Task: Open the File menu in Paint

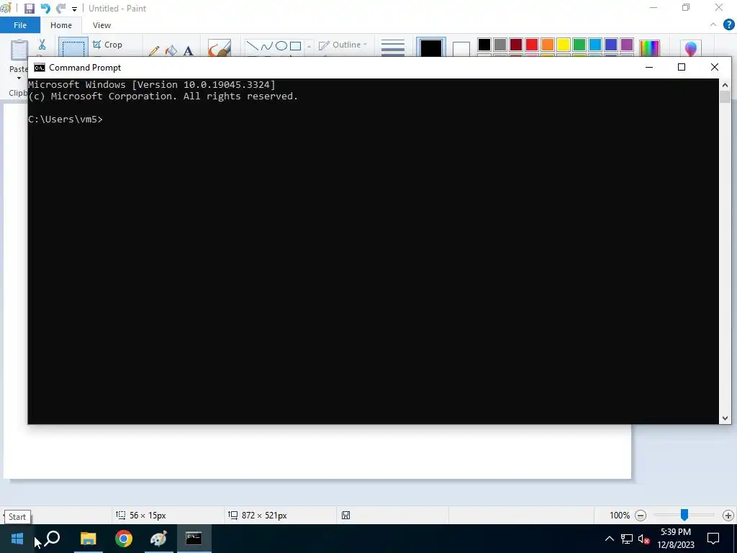Action: click(20, 25)
